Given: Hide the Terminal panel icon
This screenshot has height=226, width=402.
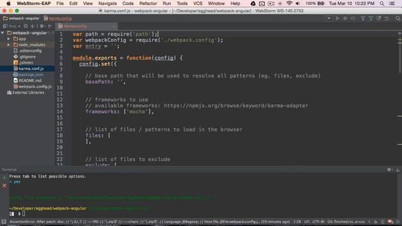Looking at the screenshot, I should tap(398, 169).
